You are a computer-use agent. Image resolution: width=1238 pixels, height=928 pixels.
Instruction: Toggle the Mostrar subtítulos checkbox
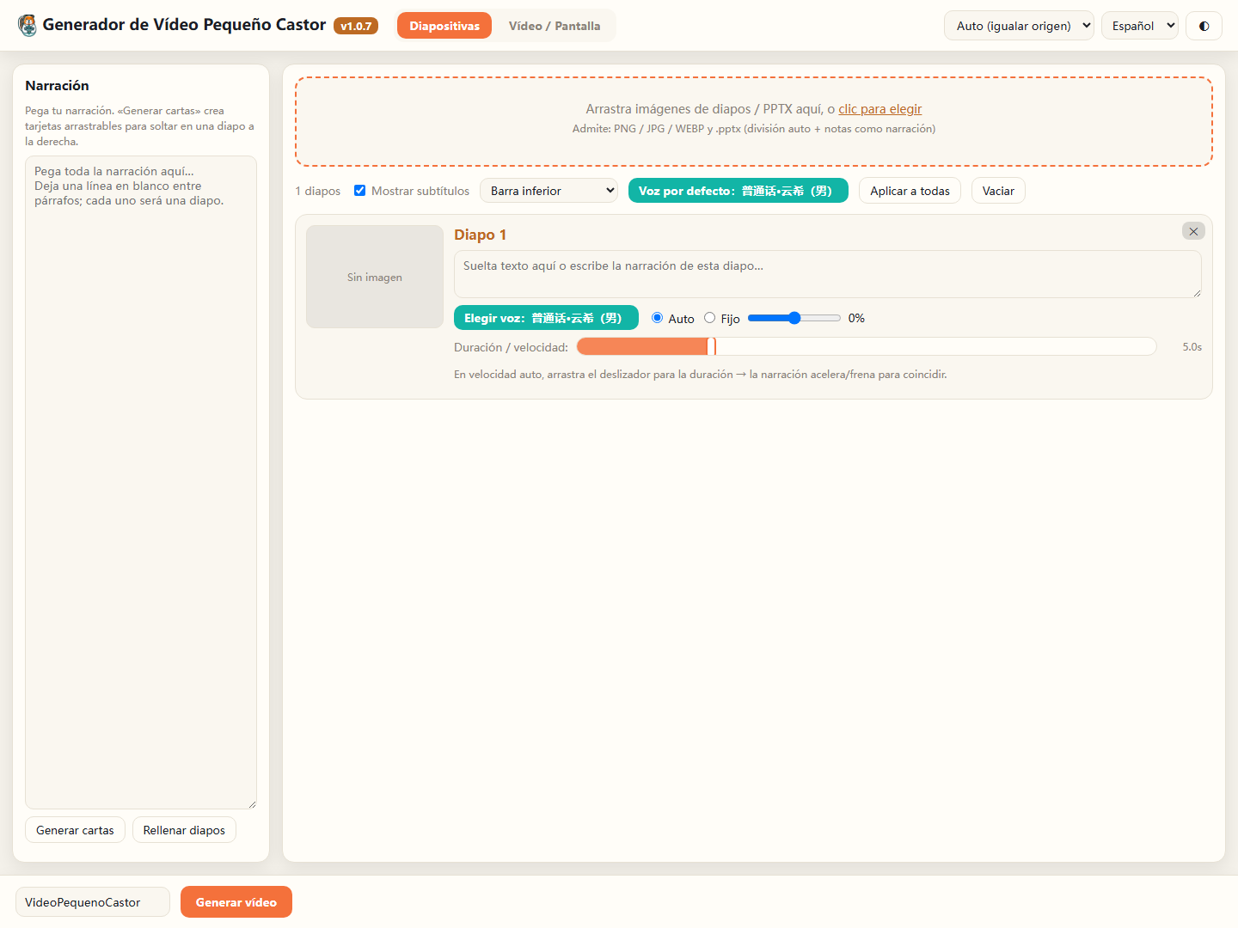tap(360, 191)
